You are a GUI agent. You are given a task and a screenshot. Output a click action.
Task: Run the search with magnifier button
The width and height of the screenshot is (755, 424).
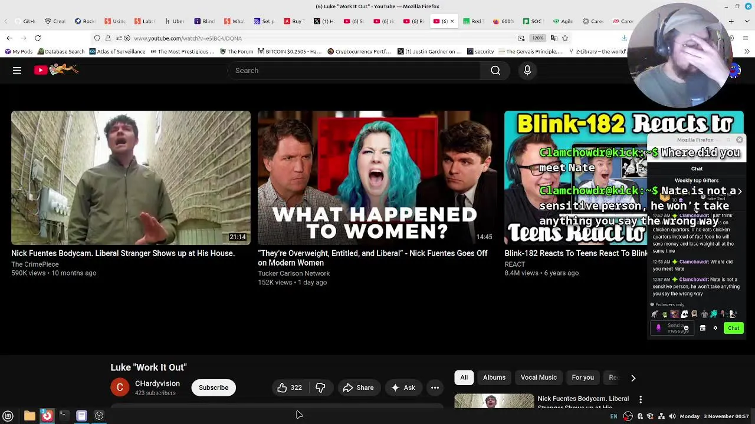(x=495, y=71)
